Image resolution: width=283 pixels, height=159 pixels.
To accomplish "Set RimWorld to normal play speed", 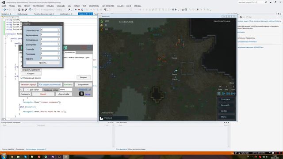I will click(223, 94).
